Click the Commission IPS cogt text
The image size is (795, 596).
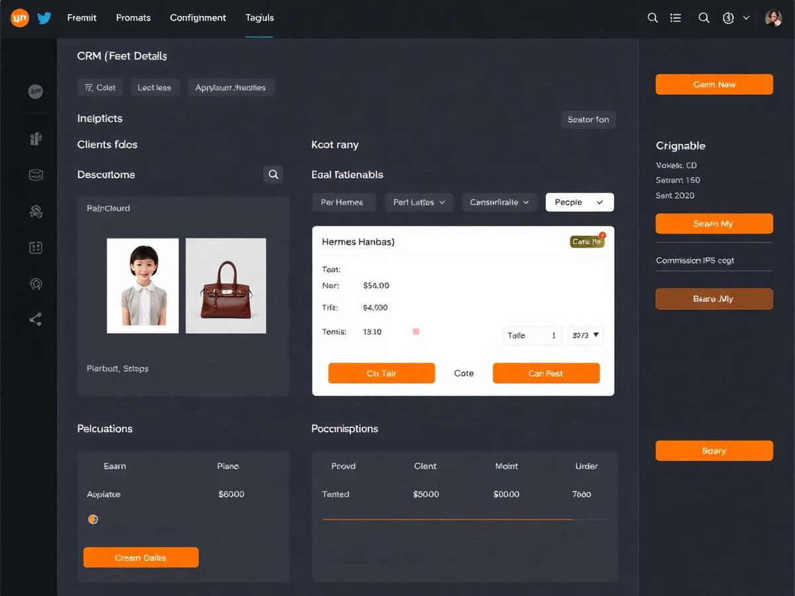pos(695,260)
